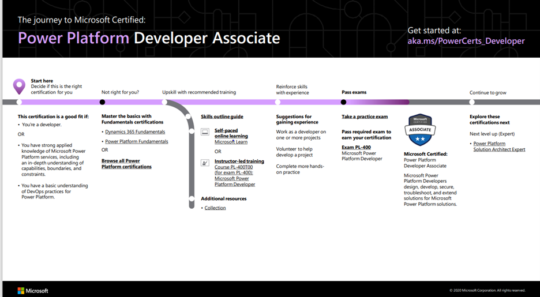Open the Microsoft Learn link
This screenshot has width=540, height=297.
pos(231,142)
